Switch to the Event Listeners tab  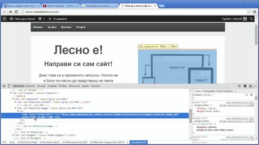click(x=225, y=91)
